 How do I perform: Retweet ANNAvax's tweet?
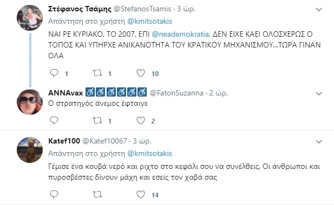click(x=97, y=120)
